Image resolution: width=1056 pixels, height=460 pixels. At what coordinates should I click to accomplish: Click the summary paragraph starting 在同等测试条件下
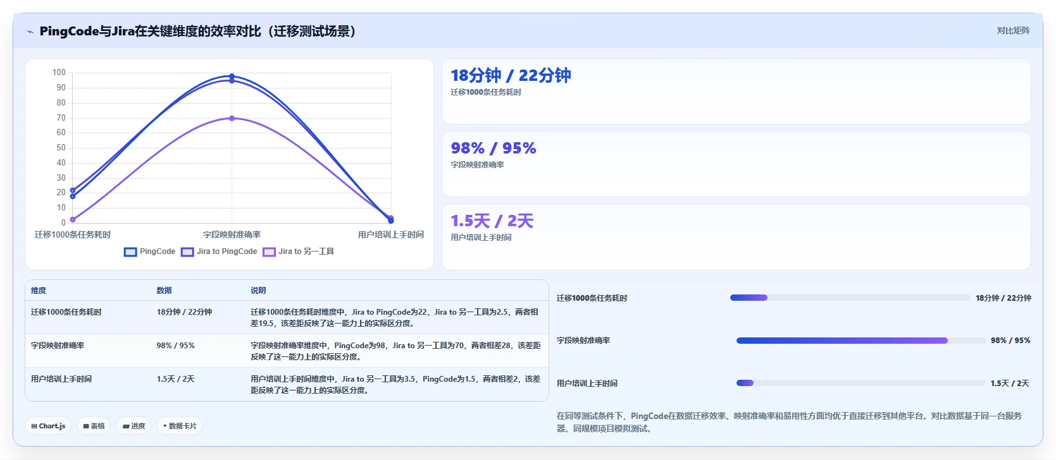point(789,422)
